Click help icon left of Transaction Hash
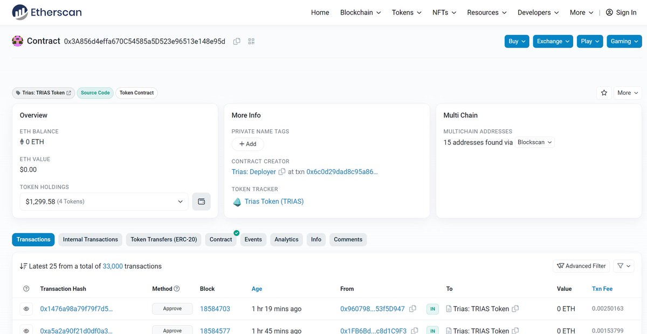Viewport: 647px width, 334px height. point(26,289)
